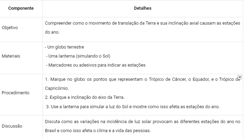The width and height of the screenshot is (247, 138).
Task: Select the Materiais row label
Action: (x=11, y=56)
